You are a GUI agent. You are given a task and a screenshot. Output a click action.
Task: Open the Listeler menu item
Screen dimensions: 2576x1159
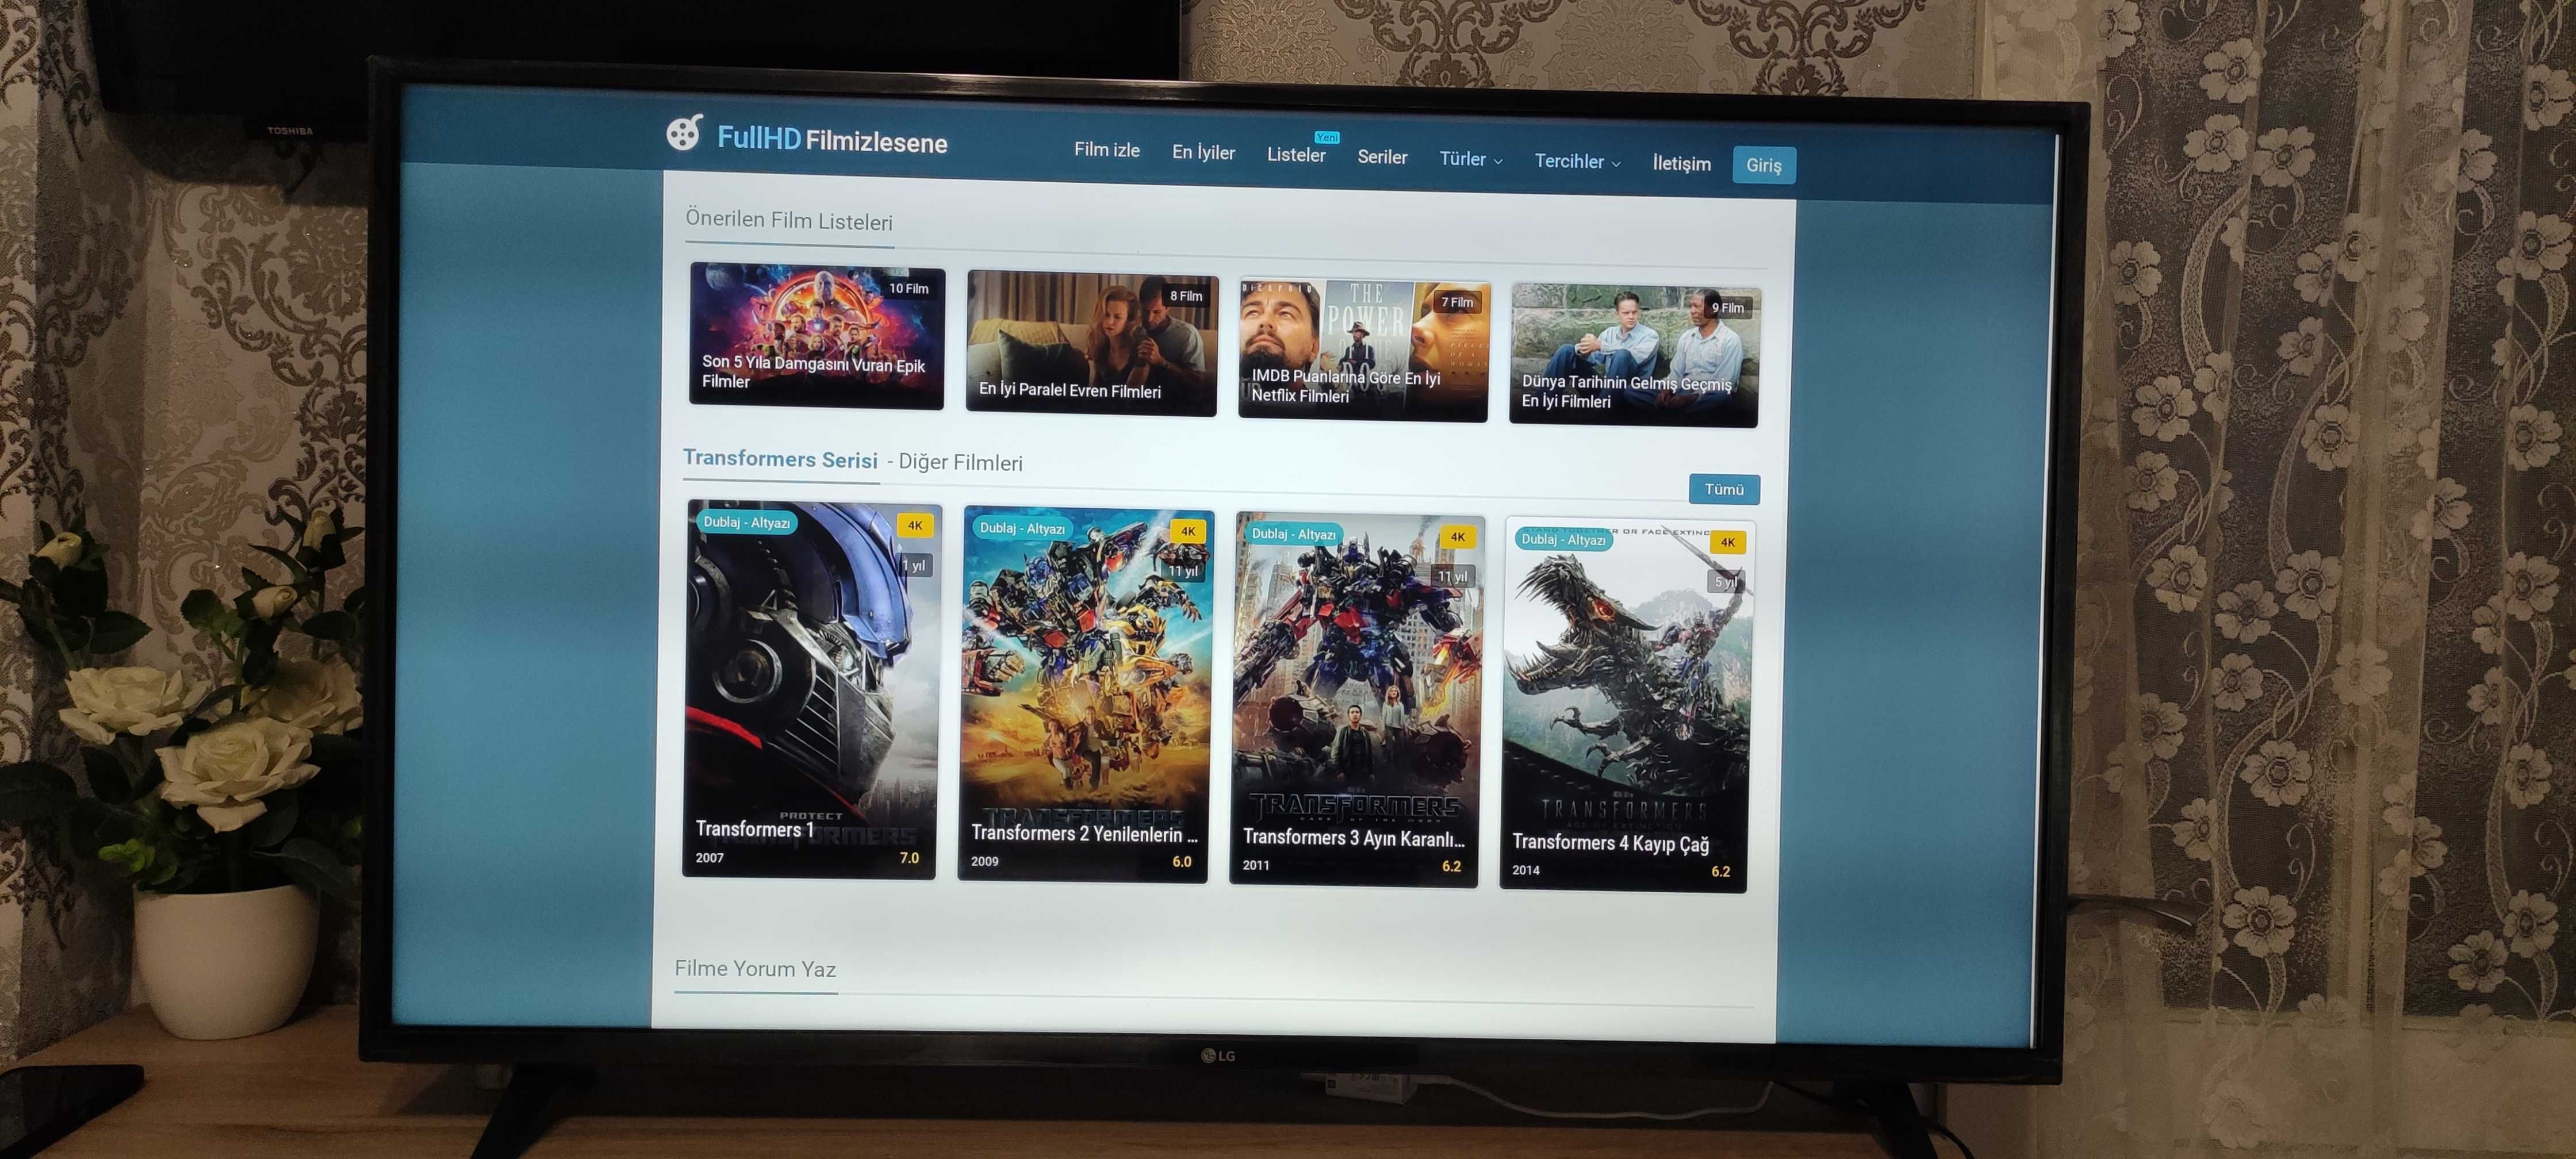pyautogui.click(x=1296, y=155)
